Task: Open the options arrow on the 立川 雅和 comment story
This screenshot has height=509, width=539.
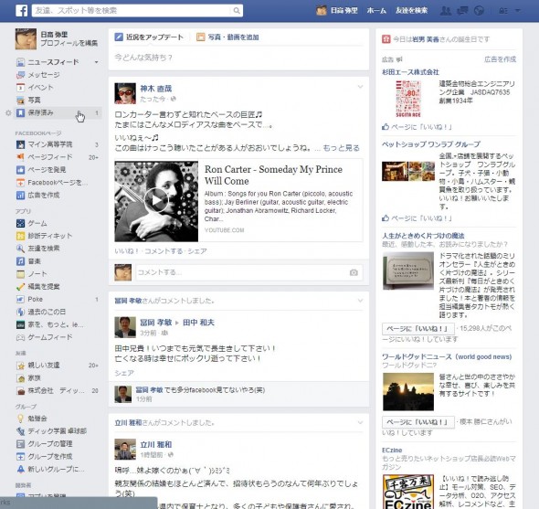Action: (360, 422)
